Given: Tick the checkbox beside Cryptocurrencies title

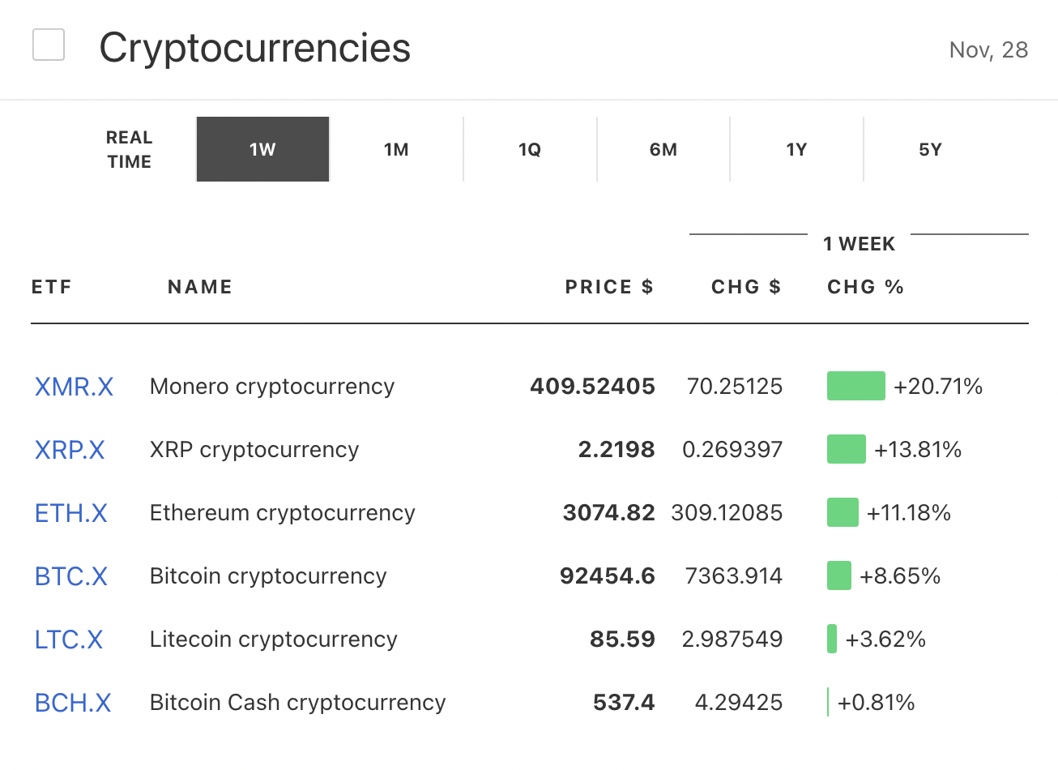Looking at the screenshot, I should pos(49,45).
